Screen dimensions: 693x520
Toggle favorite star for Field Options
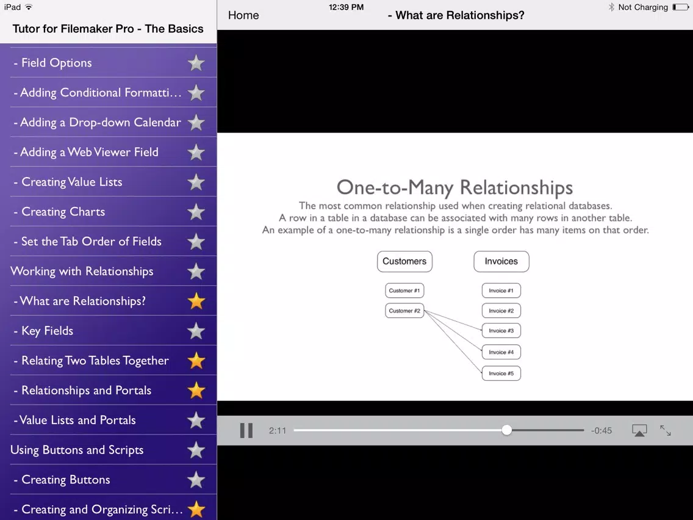tap(196, 63)
